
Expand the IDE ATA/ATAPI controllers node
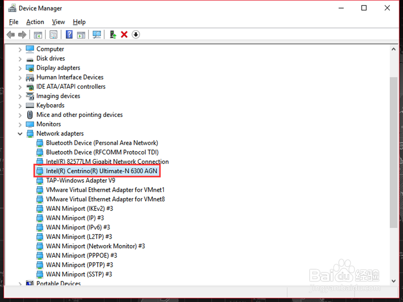pos(20,87)
